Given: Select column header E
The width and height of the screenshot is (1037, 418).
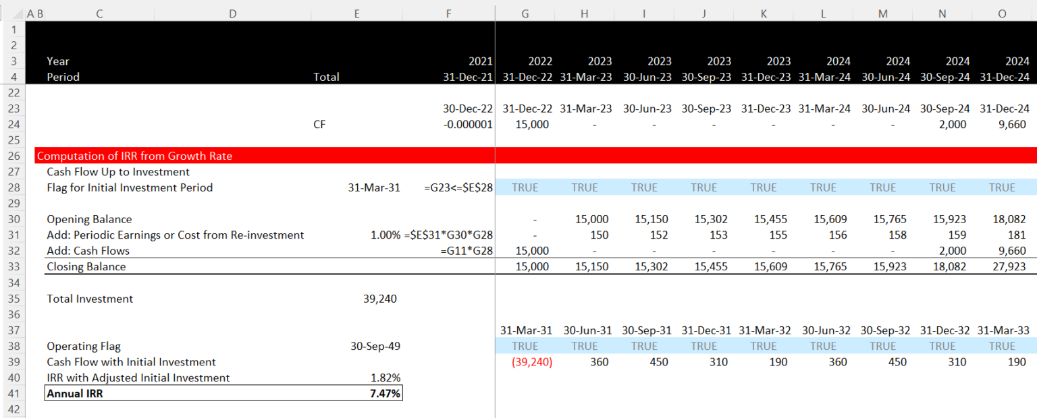Looking at the screenshot, I should 357,12.
